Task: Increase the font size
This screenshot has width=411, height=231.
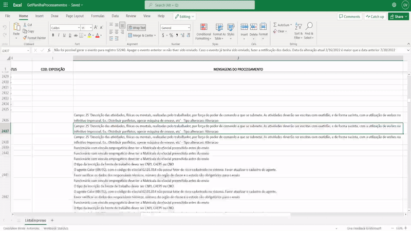Action: pos(96,28)
